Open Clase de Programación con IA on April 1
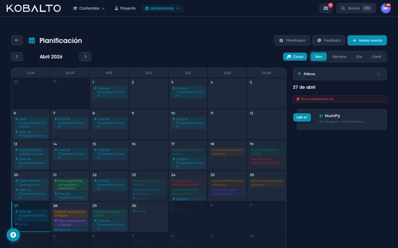Image resolution: width=398 pixels, height=248 pixels. [110, 92]
